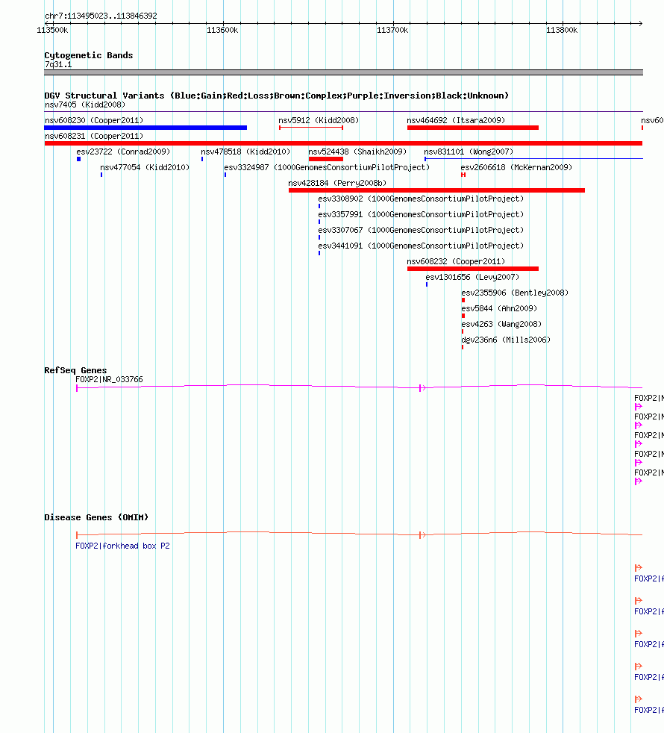The height and width of the screenshot is (733, 664).
Task: Select the esv1301656 (Levy2007) label
Action: click(x=472, y=277)
